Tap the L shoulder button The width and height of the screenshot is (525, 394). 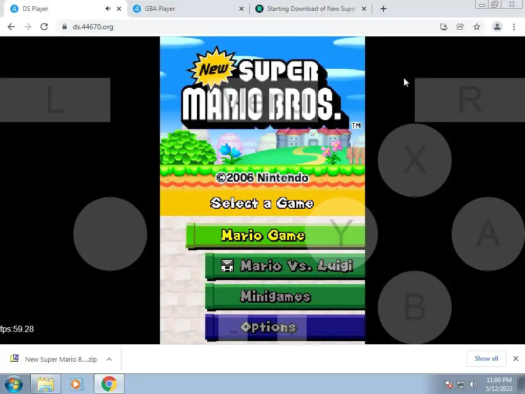[x=55, y=100]
